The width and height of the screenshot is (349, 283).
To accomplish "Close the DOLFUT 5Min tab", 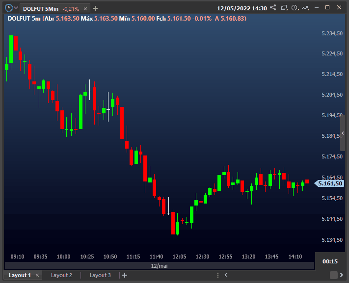I will tap(86, 8).
